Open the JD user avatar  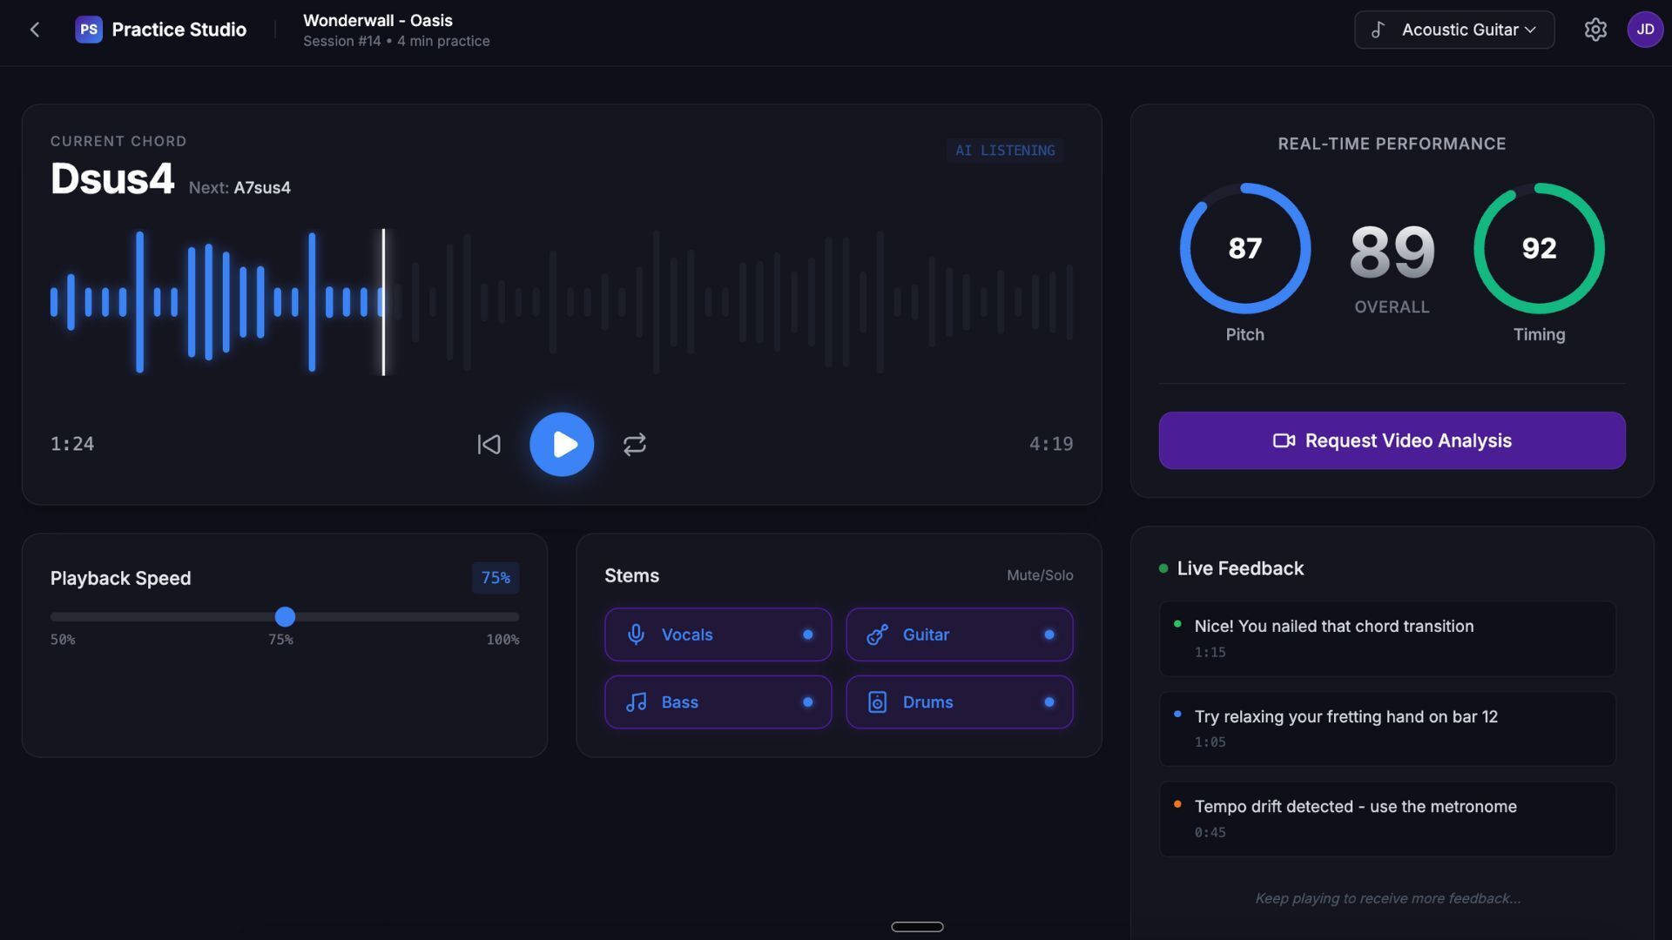click(1645, 30)
